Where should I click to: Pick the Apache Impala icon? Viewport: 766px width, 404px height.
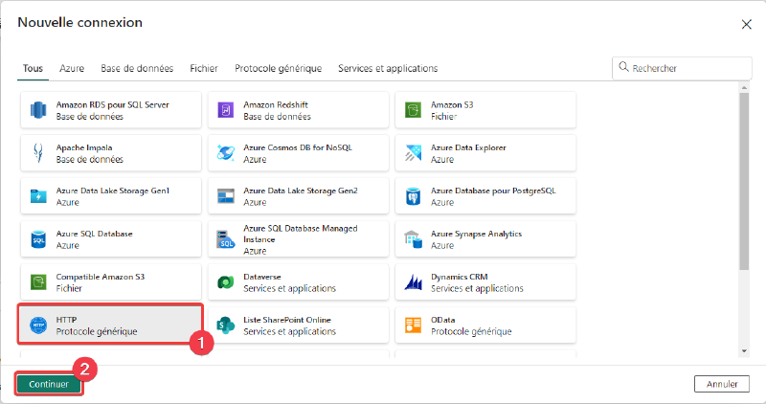click(x=38, y=153)
